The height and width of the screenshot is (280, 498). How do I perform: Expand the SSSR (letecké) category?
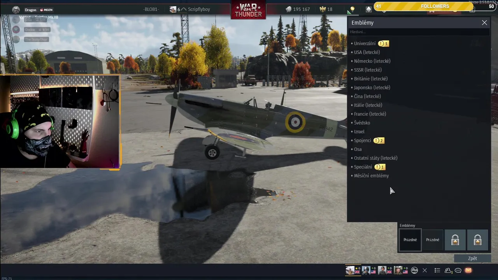pyautogui.click(x=366, y=70)
